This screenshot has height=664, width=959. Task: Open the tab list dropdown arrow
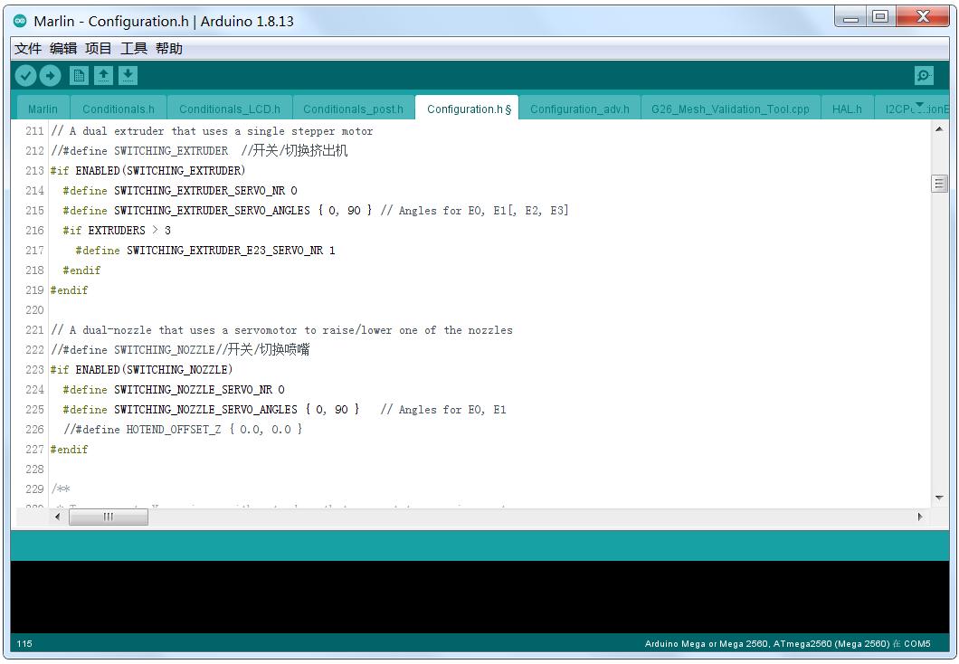pyautogui.click(x=919, y=107)
